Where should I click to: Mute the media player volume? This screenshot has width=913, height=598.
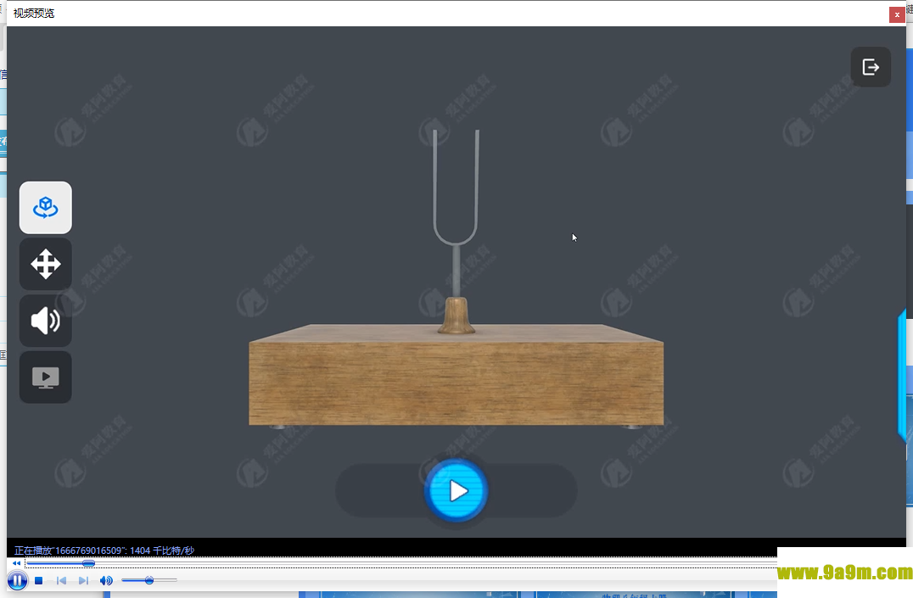106,581
